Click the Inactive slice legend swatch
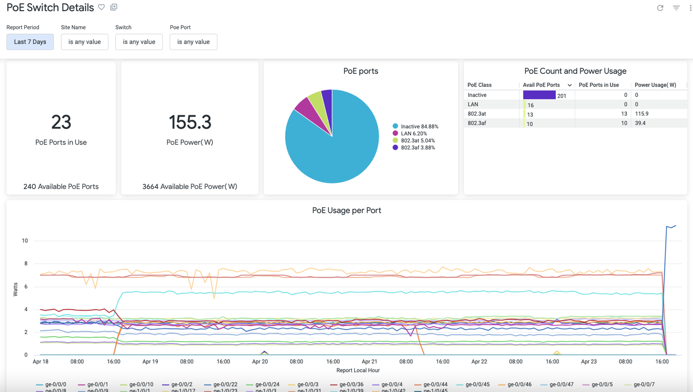 pos(396,127)
